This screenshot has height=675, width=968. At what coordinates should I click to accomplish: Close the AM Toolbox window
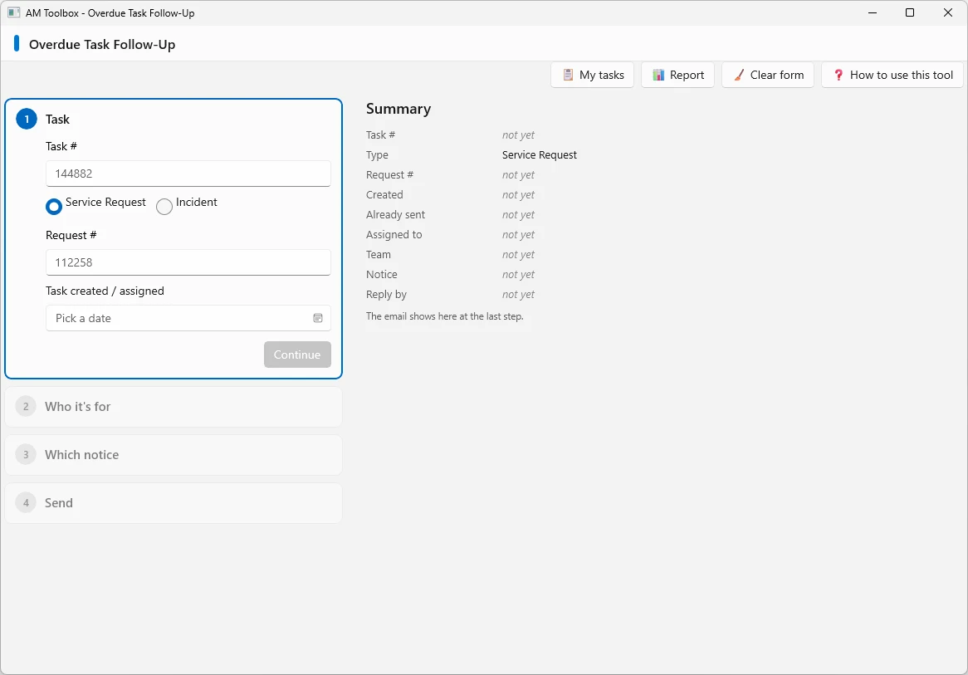coord(948,12)
